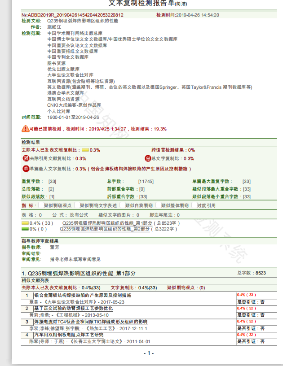Tick the 疑似自我剽窃 checkbox
Viewport: 283px width, 366px height.
[x=123, y=205]
